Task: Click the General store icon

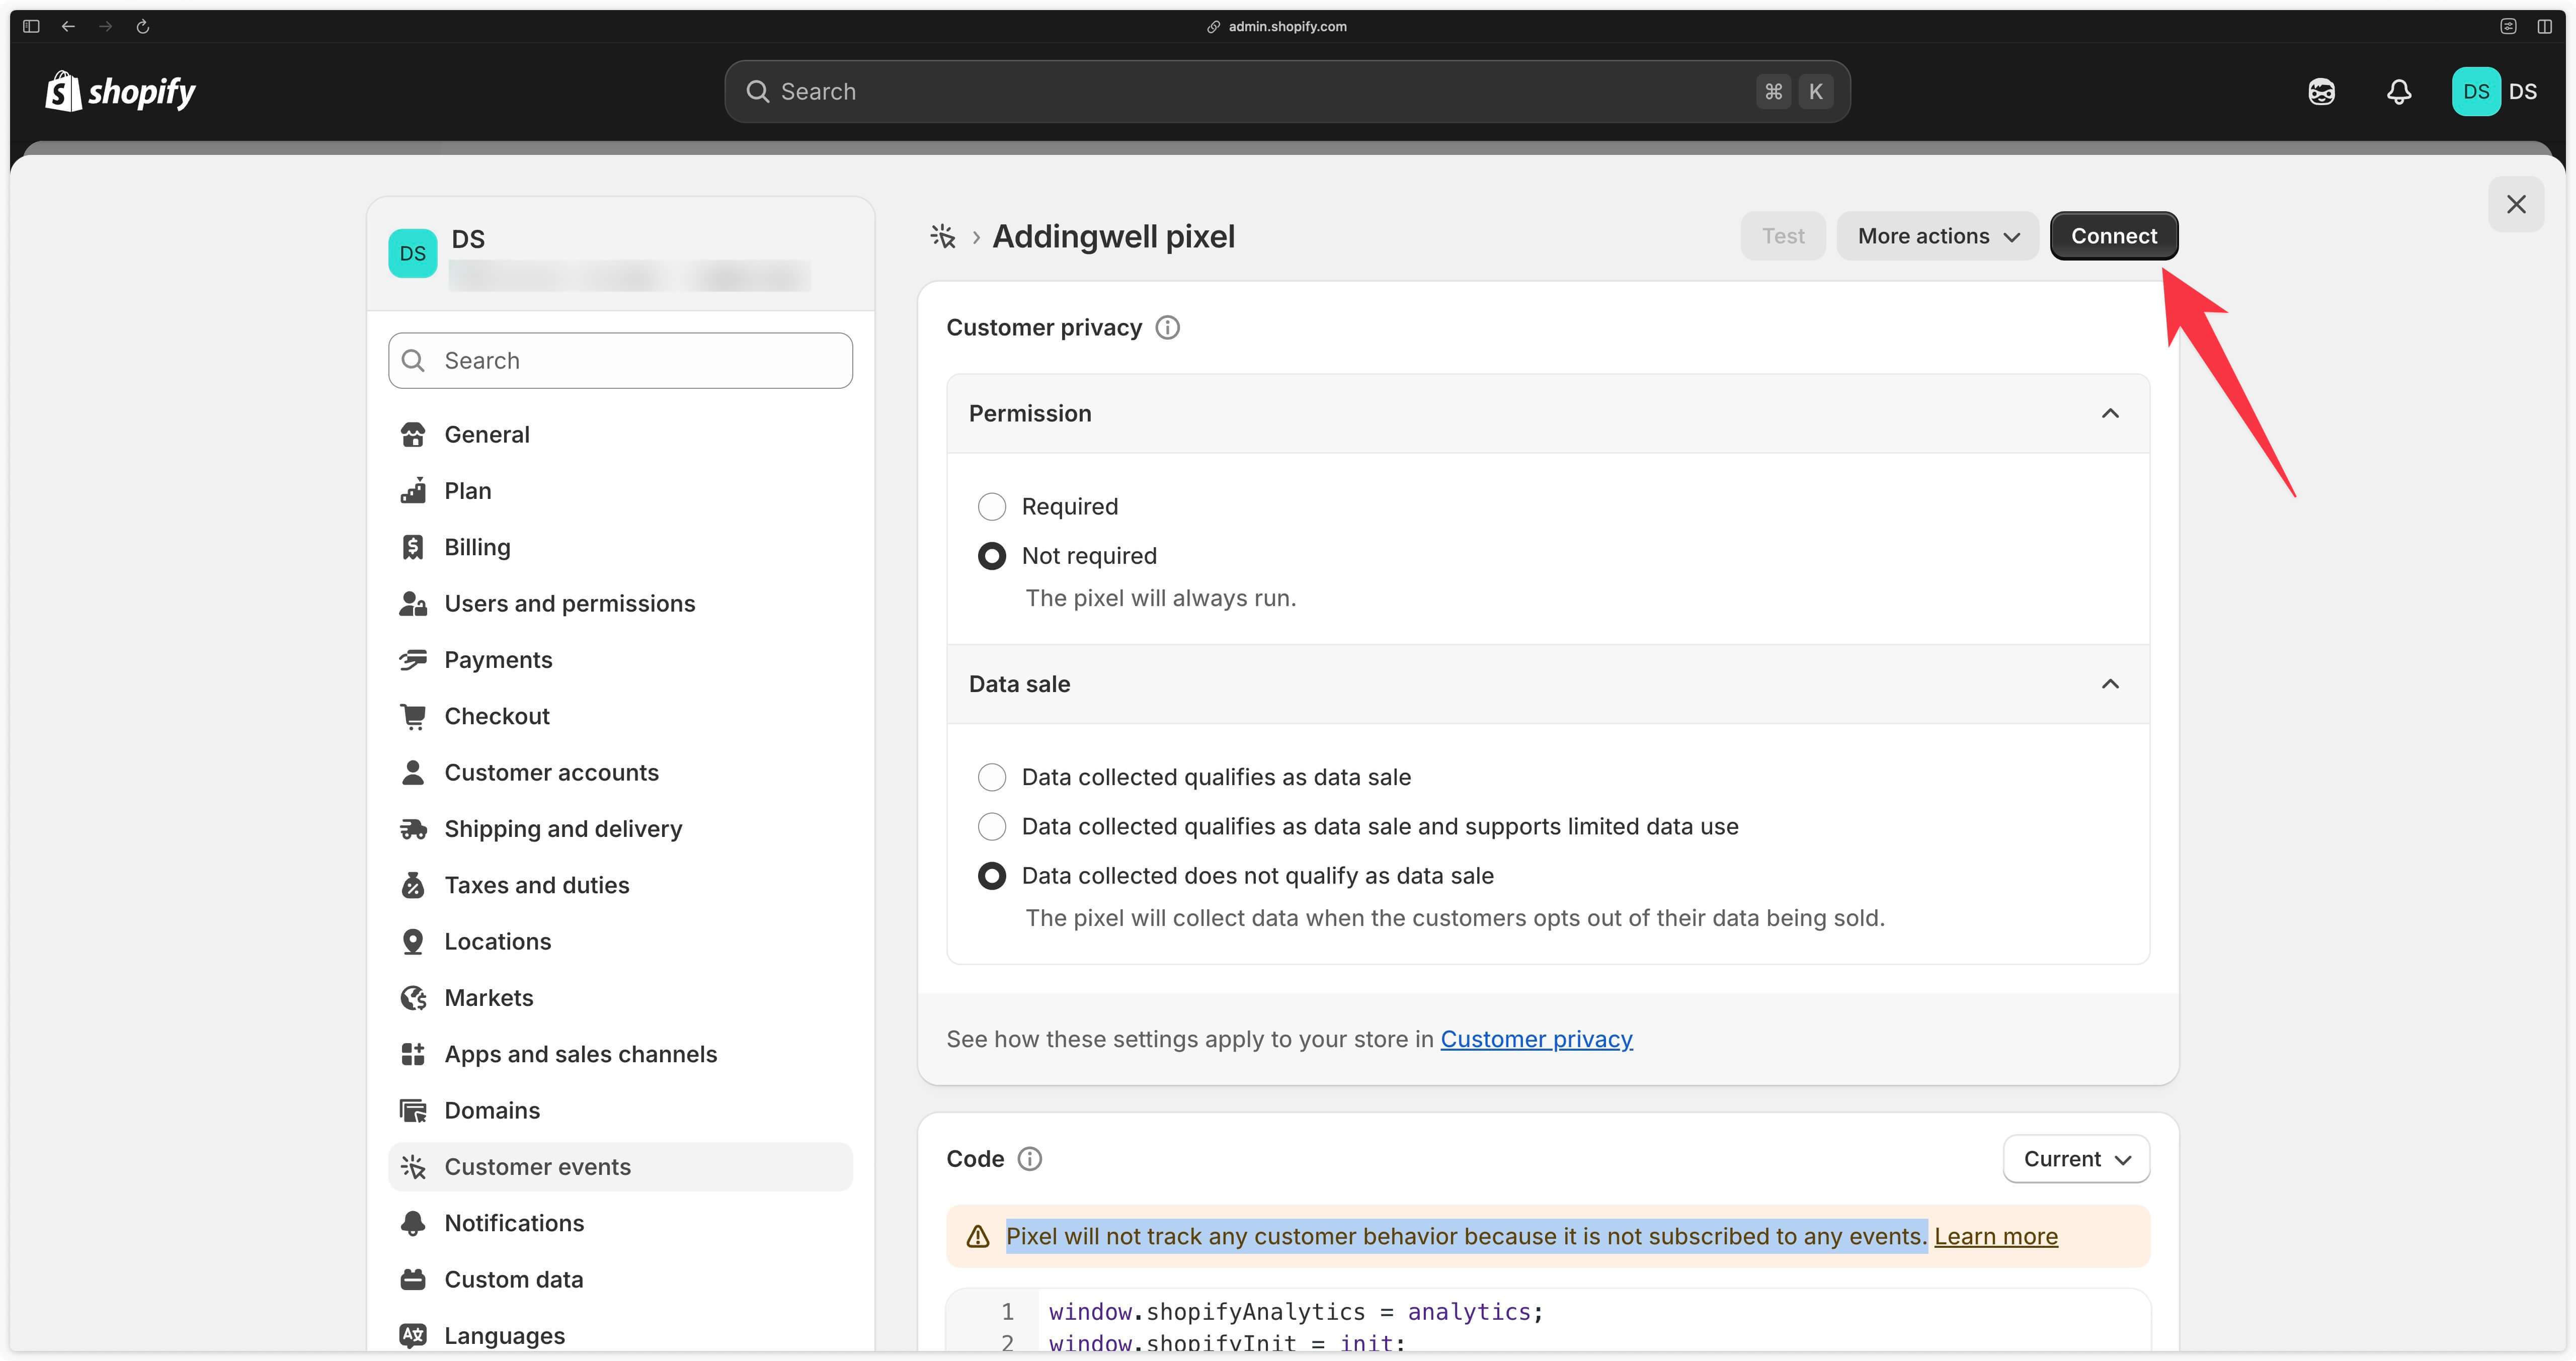Action: click(413, 434)
